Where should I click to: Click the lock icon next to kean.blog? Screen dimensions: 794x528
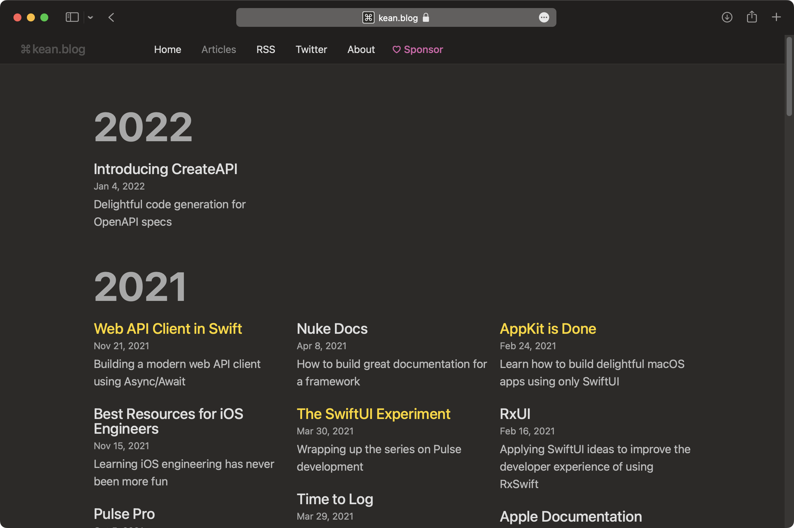click(426, 17)
